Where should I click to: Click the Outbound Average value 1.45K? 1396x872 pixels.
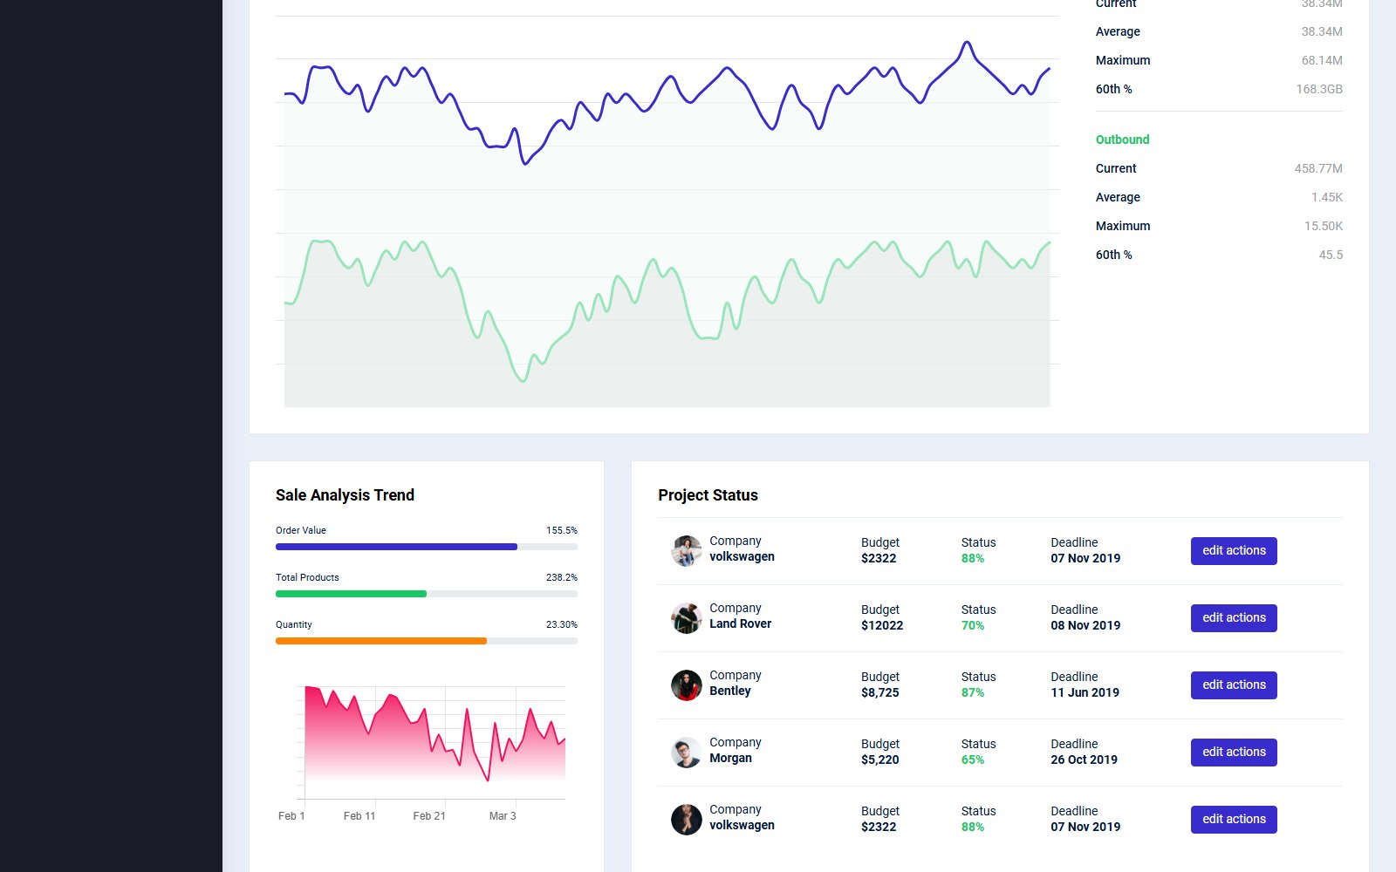(x=1327, y=197)
